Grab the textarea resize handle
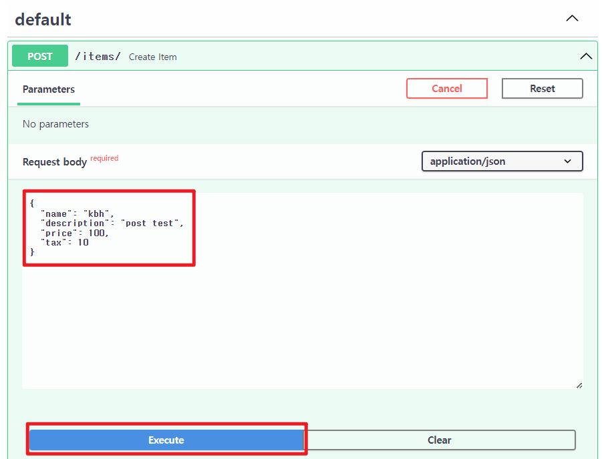 point(579,386)
